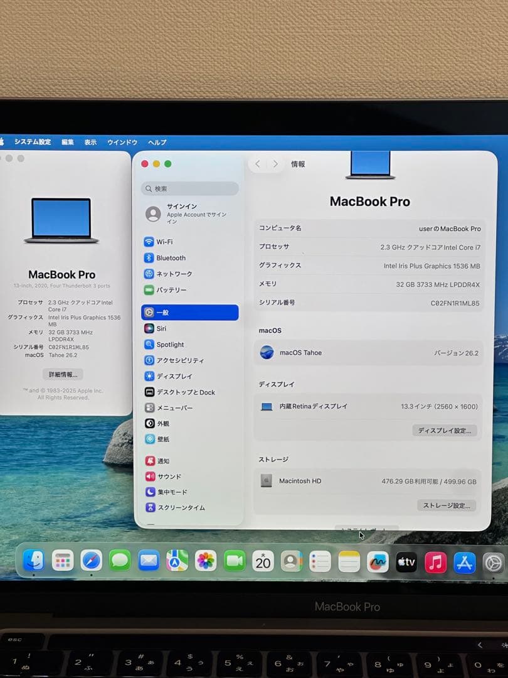This screenshot has width=508, height=678.
Task: Open Bluetooth settings in the sidebar
Action: pyautogui.click(x=171, y=257)
